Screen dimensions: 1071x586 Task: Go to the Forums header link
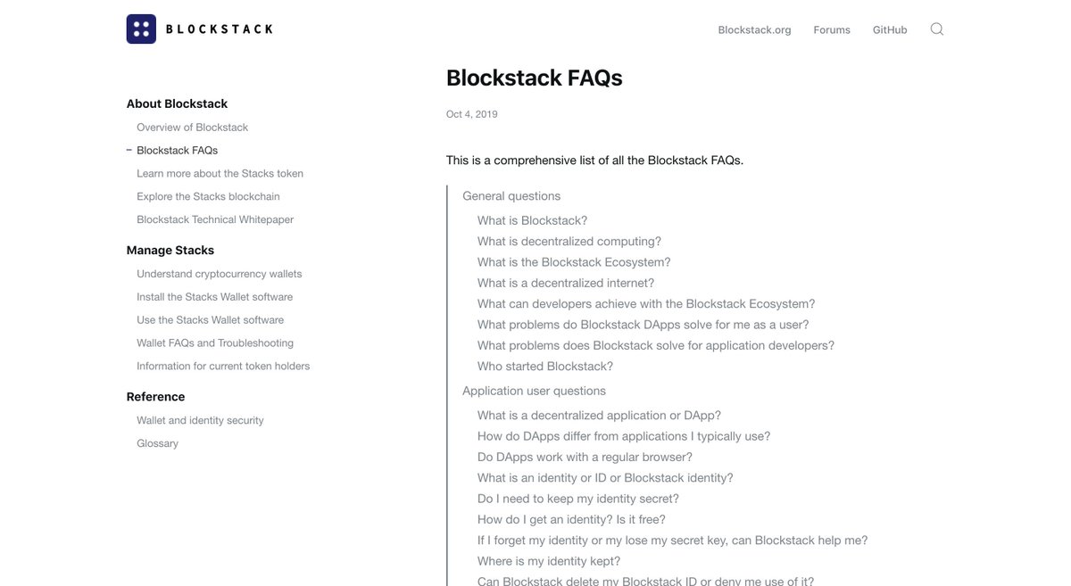pos(832,29)
